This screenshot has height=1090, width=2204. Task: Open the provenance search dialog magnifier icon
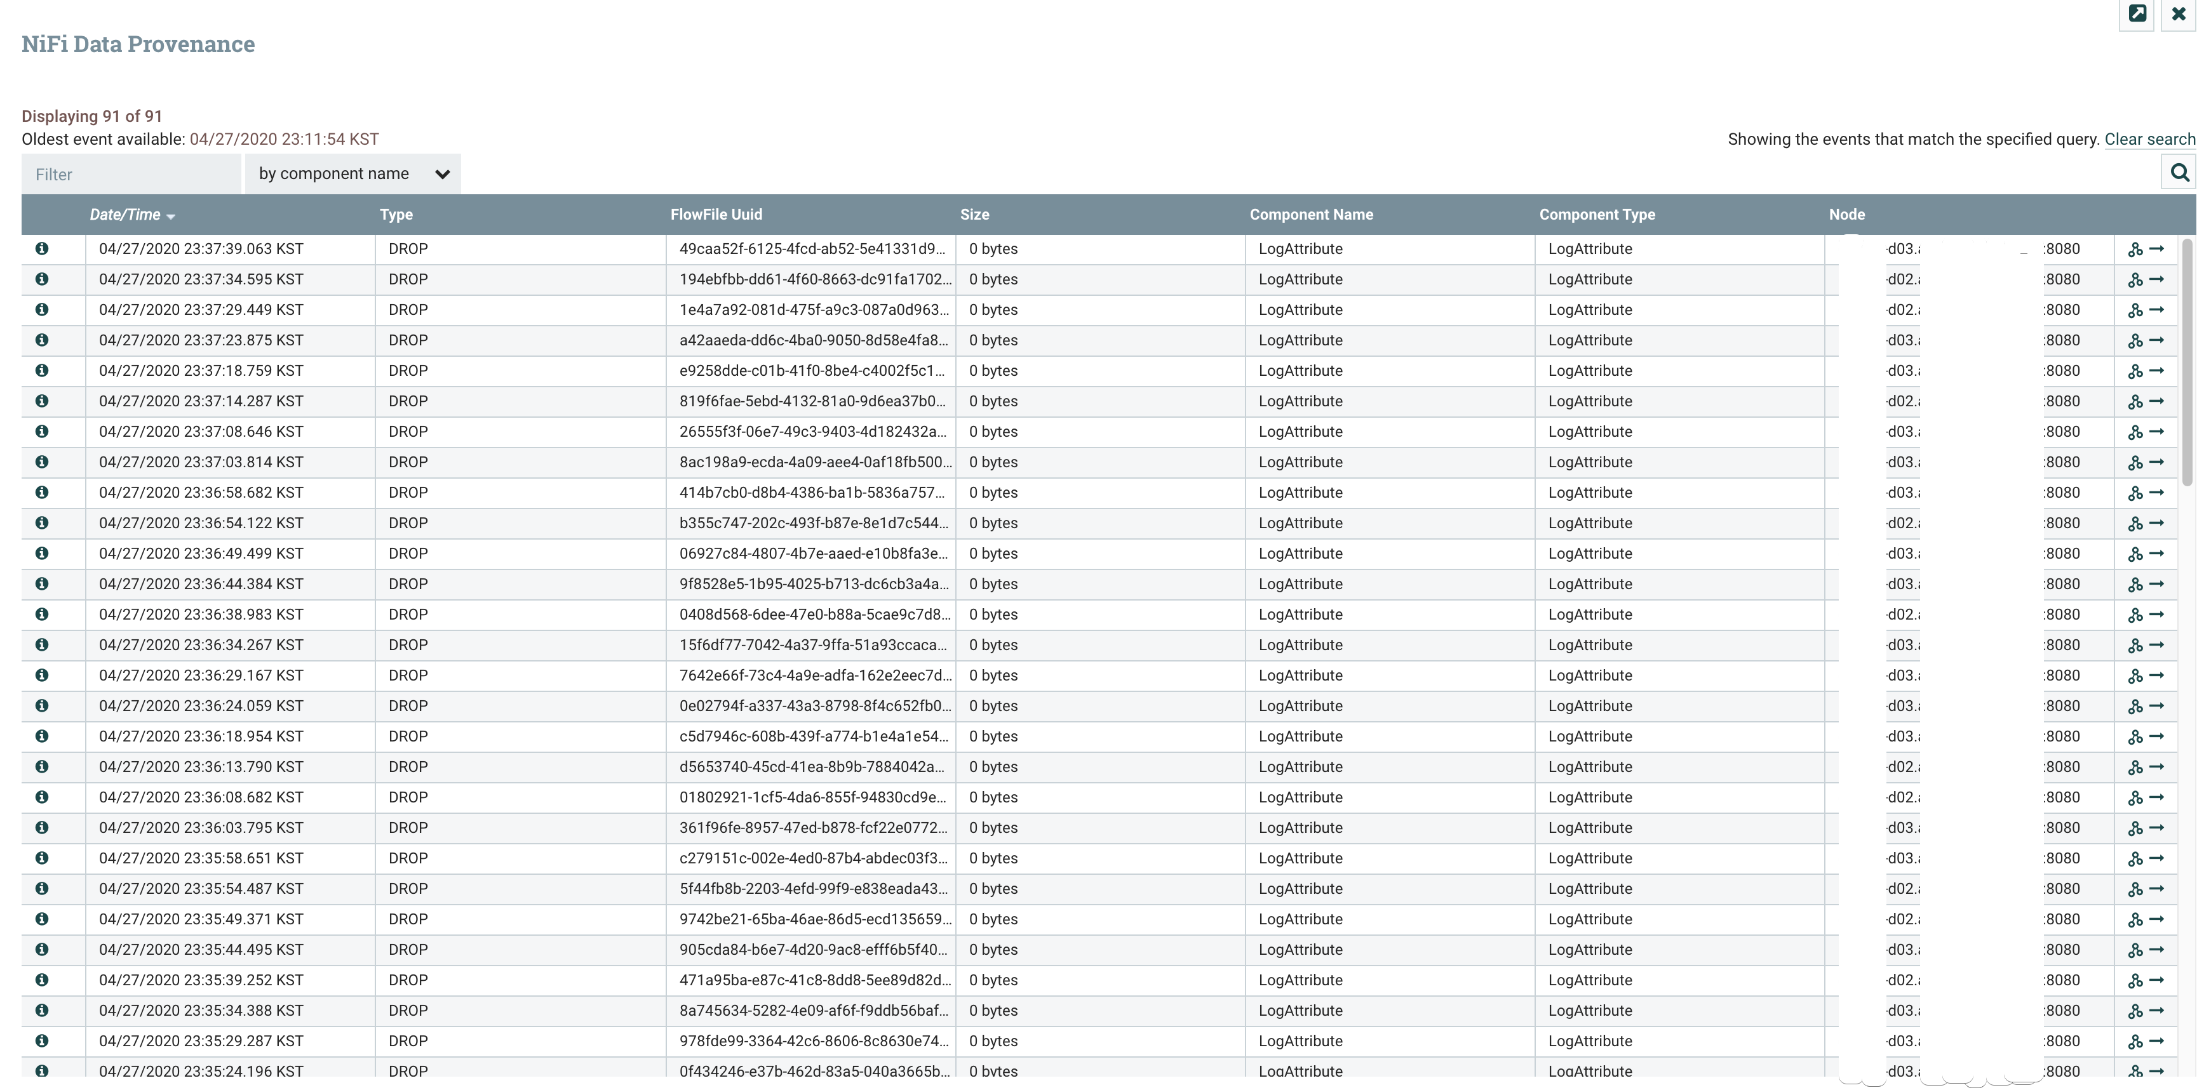tap(2179, 173)
